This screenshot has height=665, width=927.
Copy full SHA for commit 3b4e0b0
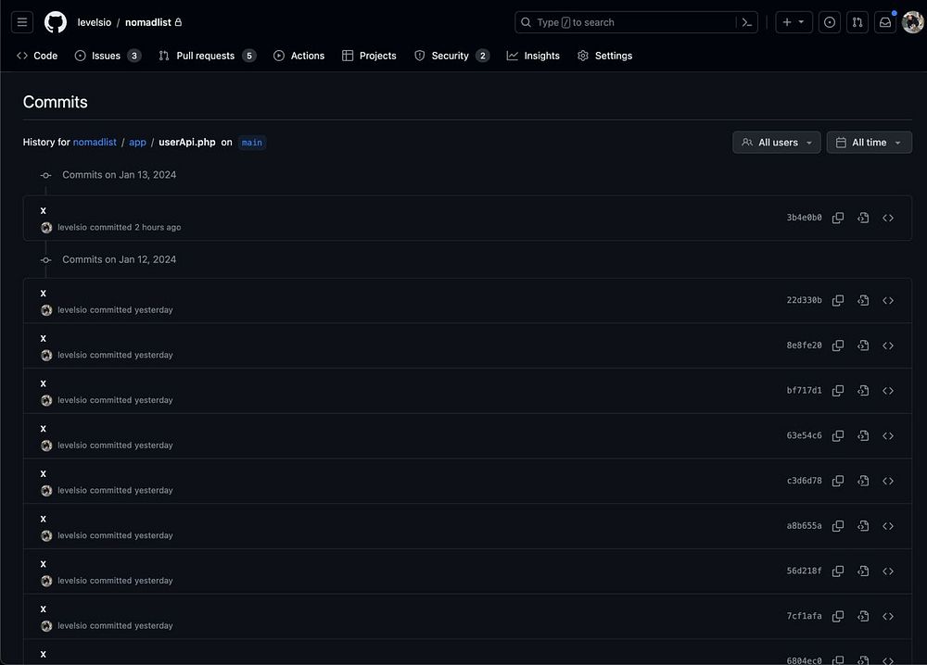838,218
